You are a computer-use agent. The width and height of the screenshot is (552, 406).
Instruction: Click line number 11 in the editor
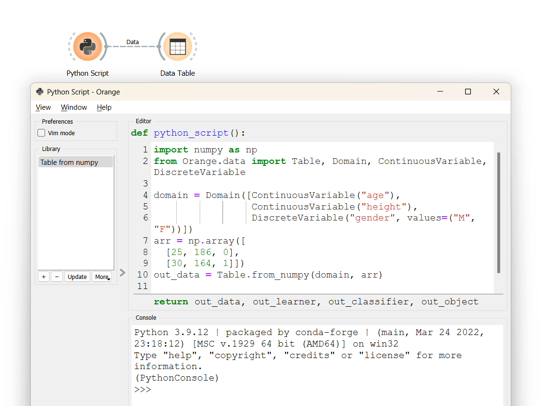click(142, 286)
